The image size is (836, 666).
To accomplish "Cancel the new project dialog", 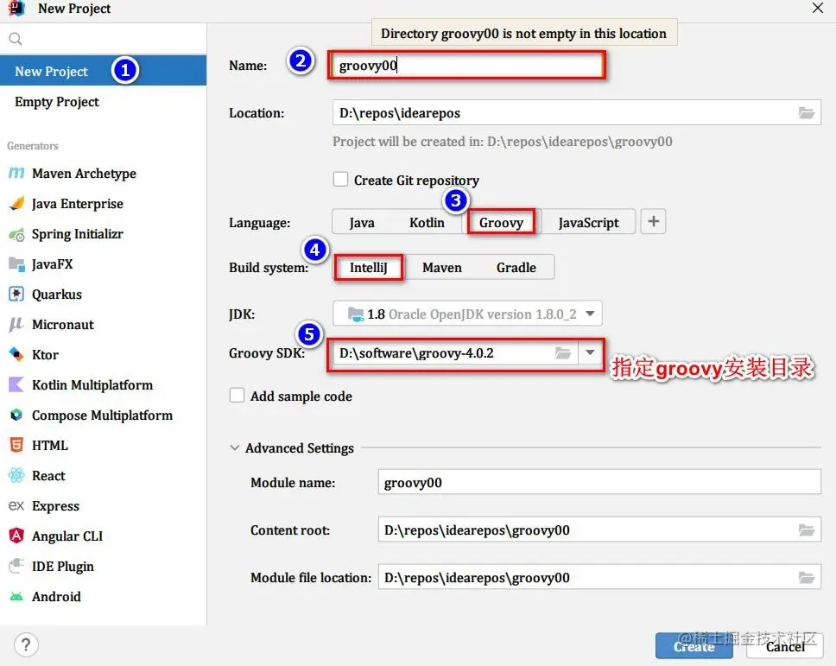I will (784, 646).
